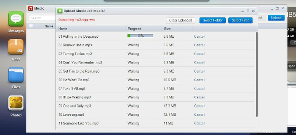Focus the Search field in Music window
The image size is (296, 135).
pyautogui.click(x=42, y=18)
